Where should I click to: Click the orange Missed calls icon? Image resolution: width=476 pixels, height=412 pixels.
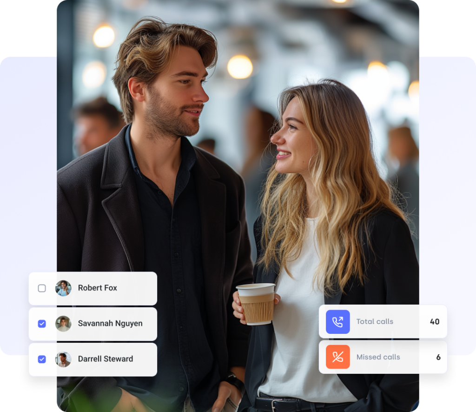click(x=338, y=357)
